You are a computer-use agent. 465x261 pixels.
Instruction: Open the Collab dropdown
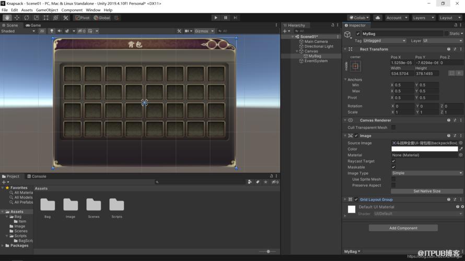[359, 18]
